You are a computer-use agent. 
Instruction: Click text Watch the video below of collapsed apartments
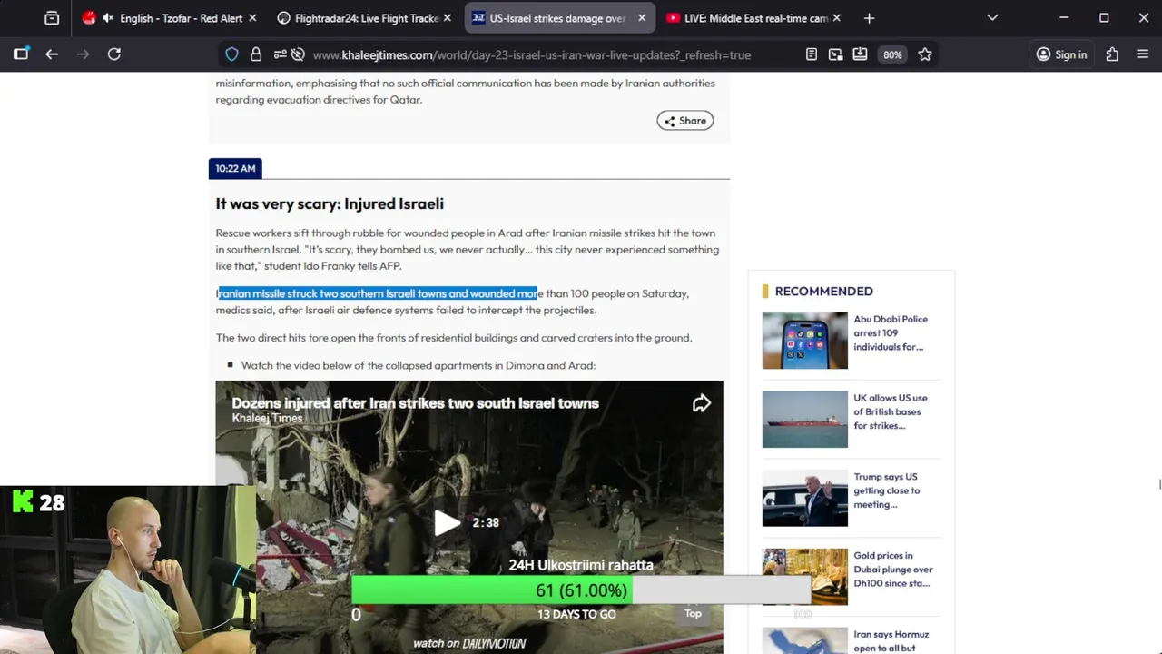(419, 365)
